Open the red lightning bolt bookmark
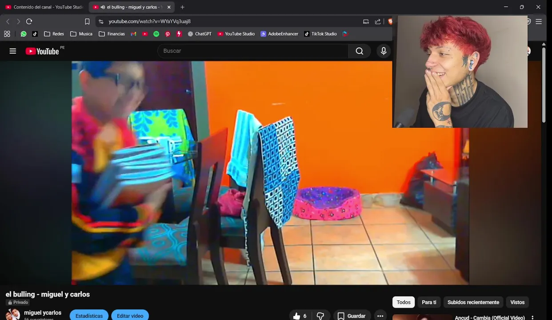The image size is (552, 320). coord(179,34)
